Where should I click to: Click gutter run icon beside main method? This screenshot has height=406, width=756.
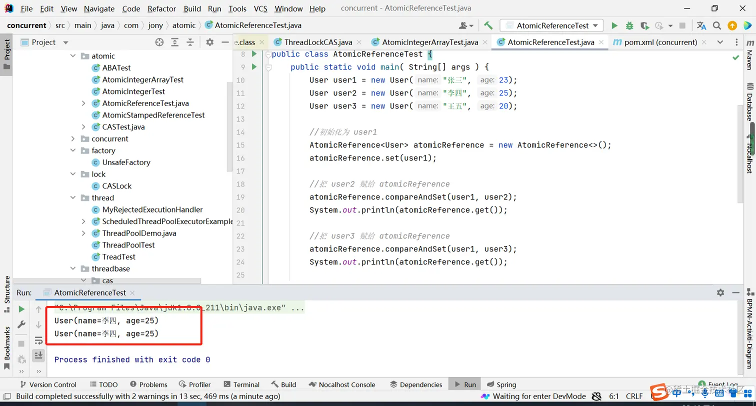tap(254, 67)
